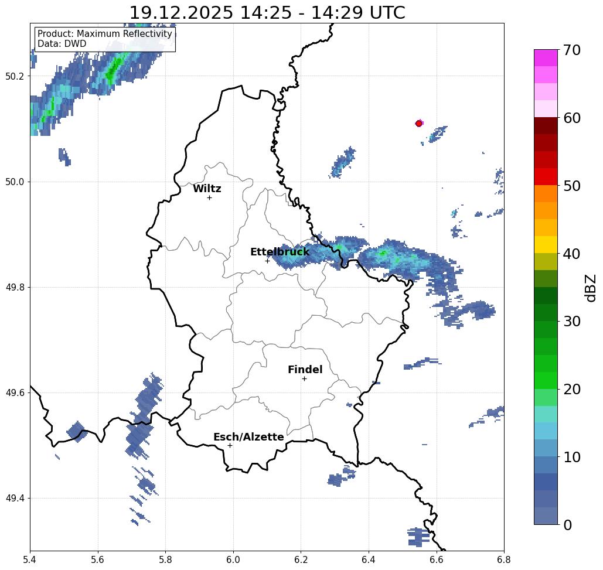Click the 20 value on the colorbar
Image resolution: width=603 pixels, height=570 pixels.
click(572, 390)
